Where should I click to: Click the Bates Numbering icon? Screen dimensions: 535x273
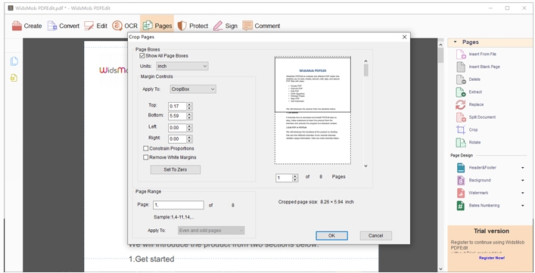tap(461, 206)
